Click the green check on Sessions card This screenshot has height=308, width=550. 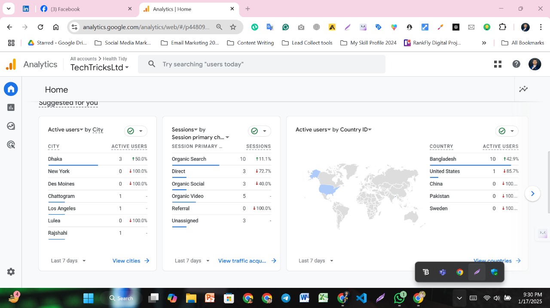coord(254,131)
